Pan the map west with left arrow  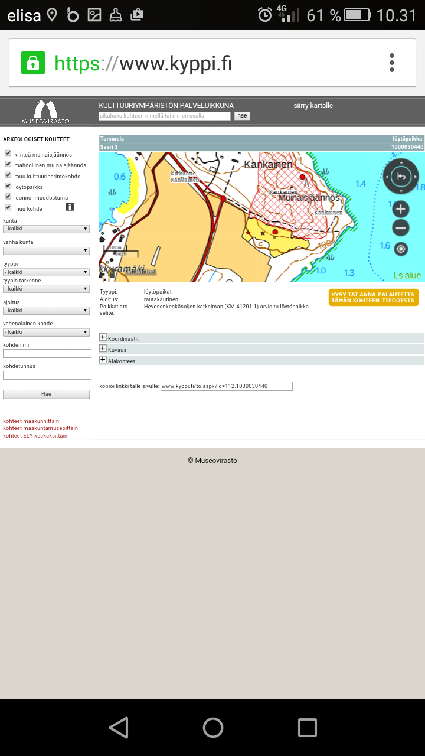coord(387,176)
